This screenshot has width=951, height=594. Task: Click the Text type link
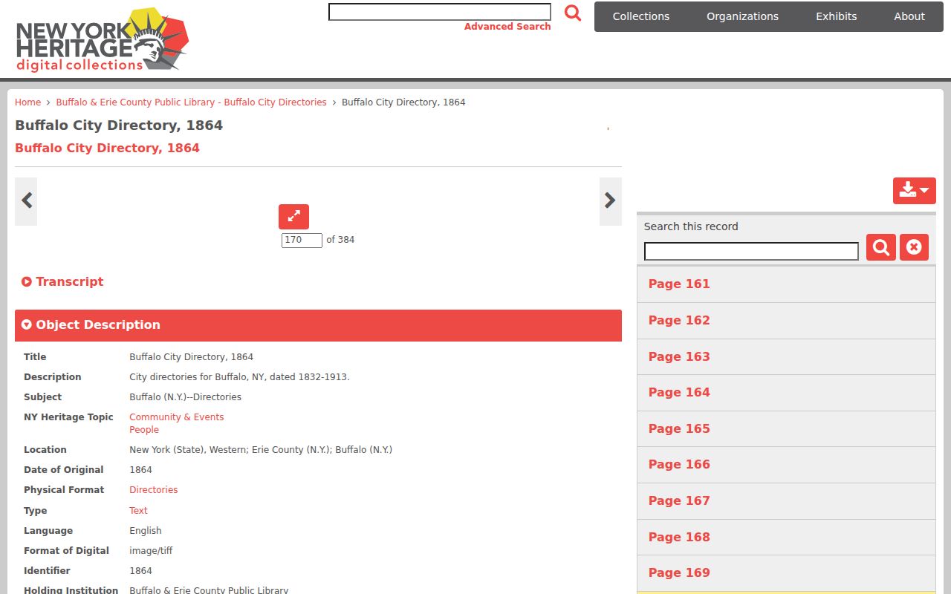pyautogui.click(x=138, y=511)
